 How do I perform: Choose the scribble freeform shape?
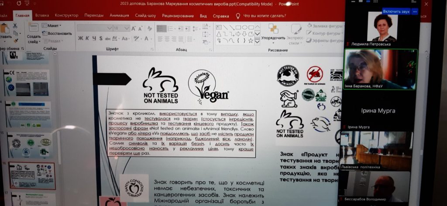click(219, 41)
